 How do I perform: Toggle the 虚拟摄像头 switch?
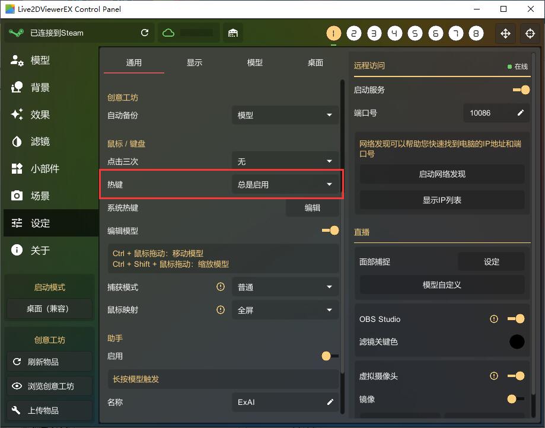(516, 376)
